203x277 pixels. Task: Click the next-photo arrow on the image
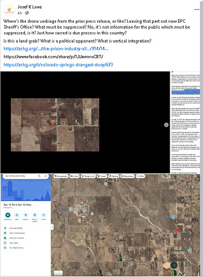[x=166, y=125]
